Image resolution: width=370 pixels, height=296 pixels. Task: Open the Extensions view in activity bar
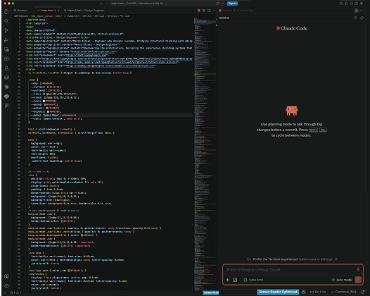6,58
